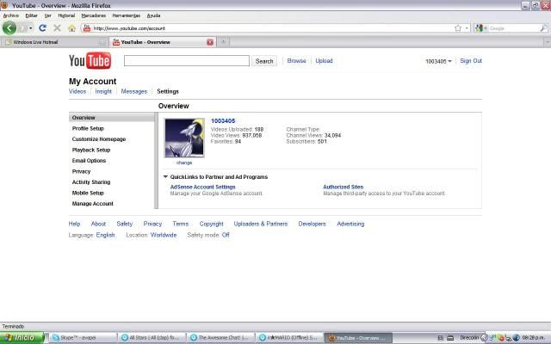The width and height of the screenshot is (551, 344).
Task: Click the Stop loading X icon
Action: 57,28
